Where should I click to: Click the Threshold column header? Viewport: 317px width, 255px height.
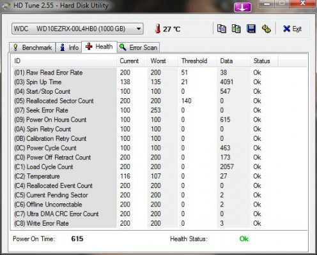[x=197, y=61]
